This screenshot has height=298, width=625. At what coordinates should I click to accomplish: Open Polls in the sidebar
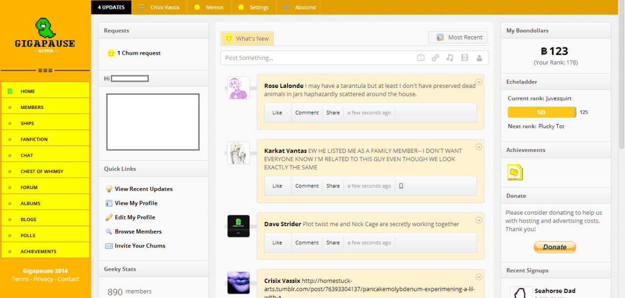[x=45, y=235]
